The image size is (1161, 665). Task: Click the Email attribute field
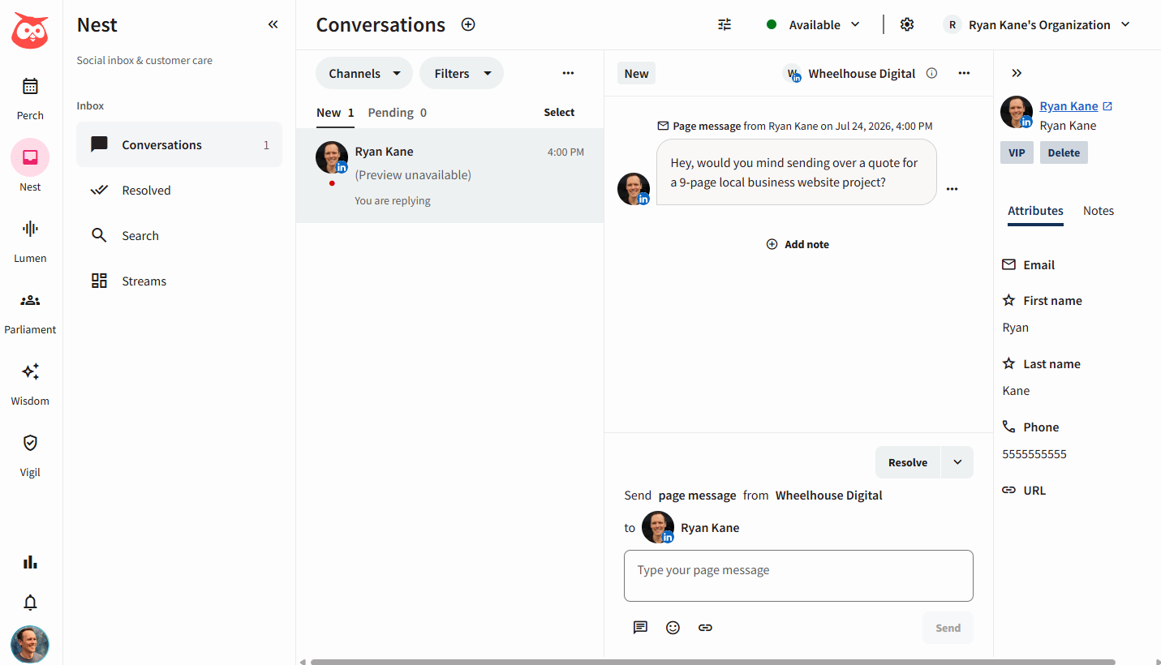[1028, 265]
